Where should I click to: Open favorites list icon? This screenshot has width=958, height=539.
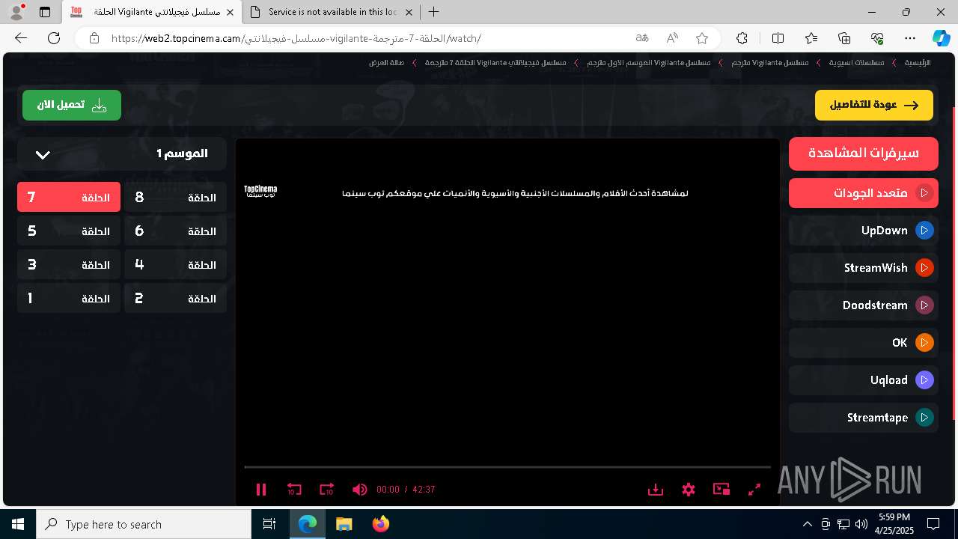[x=811, y=38]
